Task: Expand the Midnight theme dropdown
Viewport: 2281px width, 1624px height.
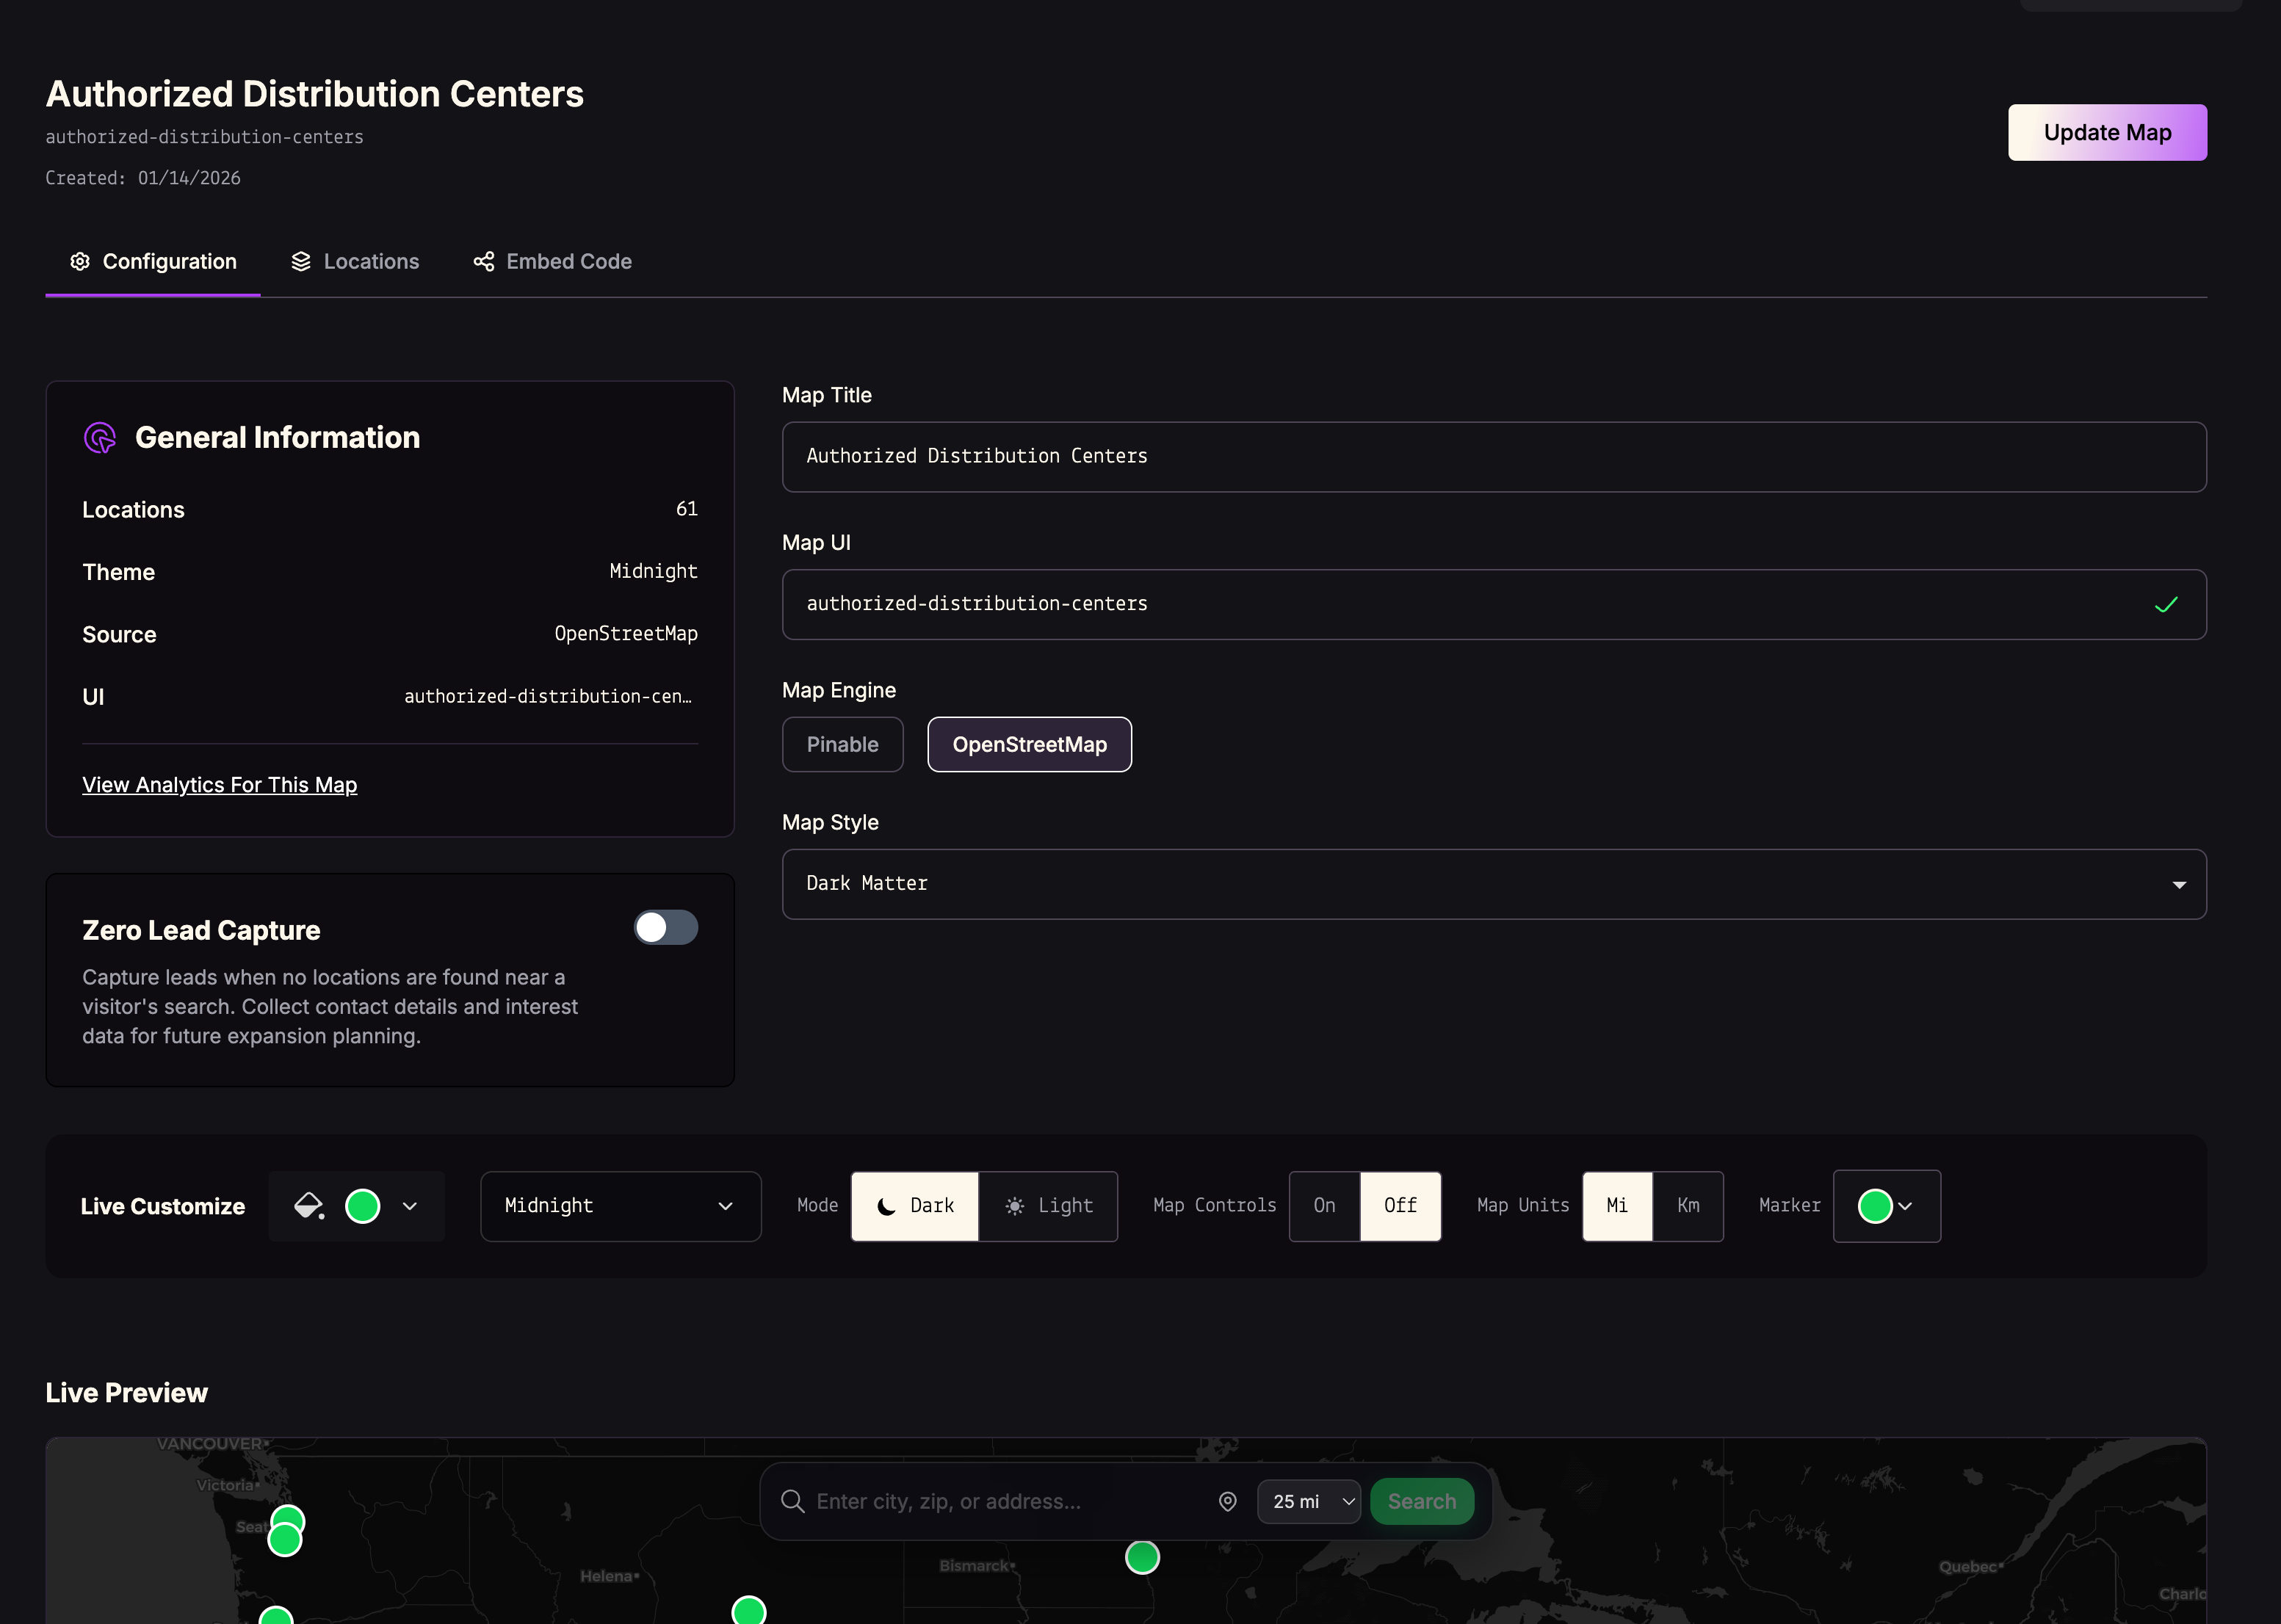Action: point(620,1206)
